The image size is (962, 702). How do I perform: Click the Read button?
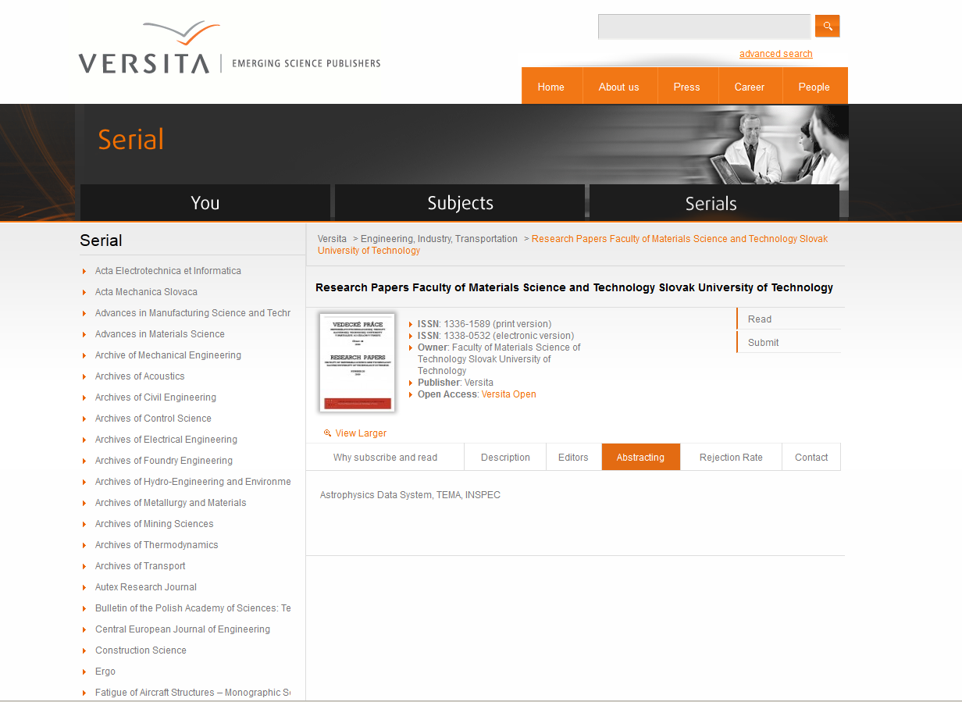(x=789, y=319)
